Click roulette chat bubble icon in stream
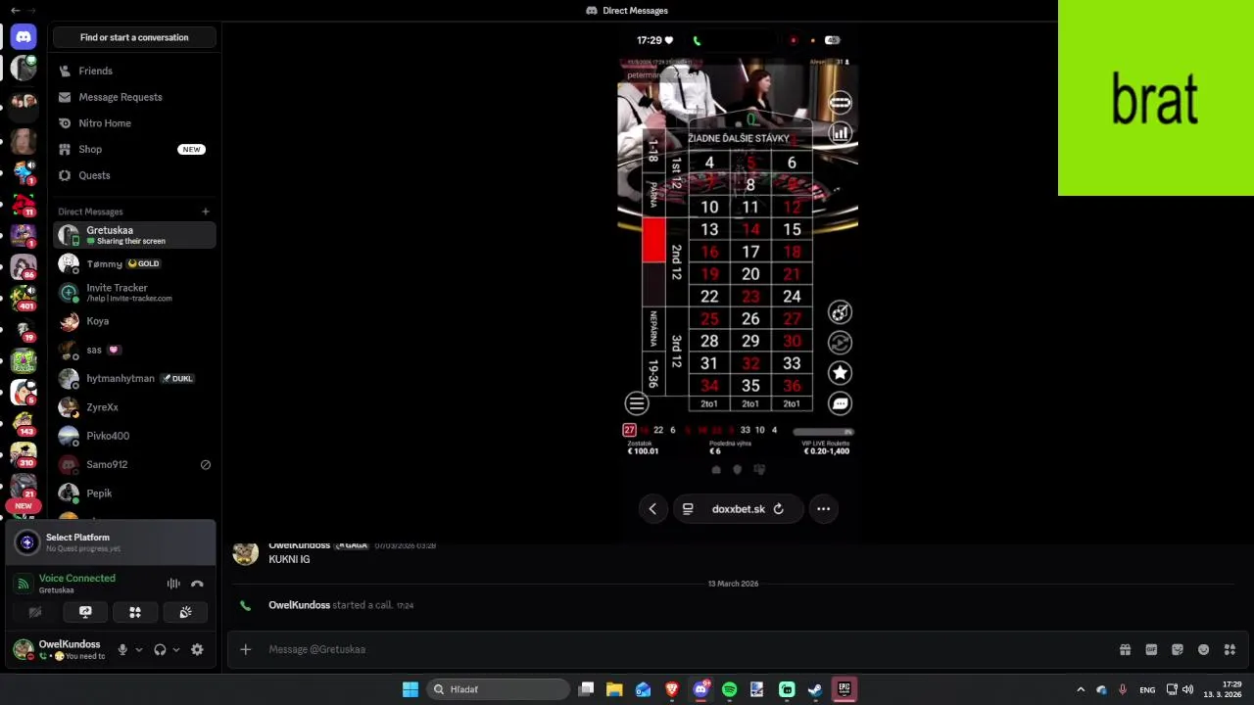This screenshot has height=705, width=1254. [840, 403]
